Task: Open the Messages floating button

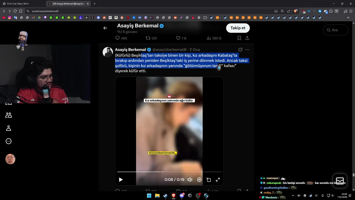Action: click(x=340, y=181)
